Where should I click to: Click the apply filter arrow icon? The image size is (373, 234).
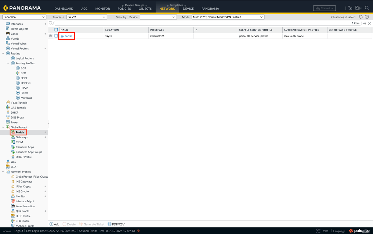[365, 23]
